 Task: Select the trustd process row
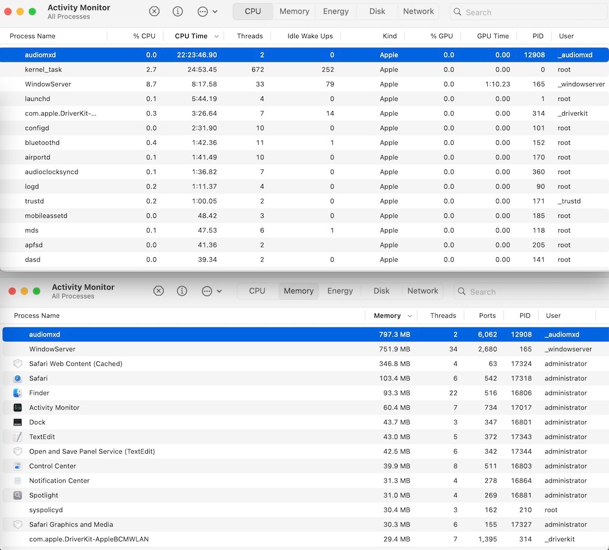pyautogui.click(x=304, y=201)
